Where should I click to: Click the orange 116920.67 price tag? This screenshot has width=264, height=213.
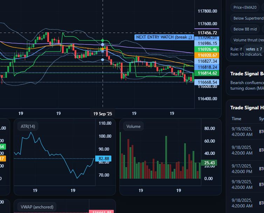click(208, 55)
